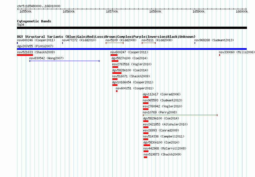Select the esv2763516 (Vogler2010) label
Image resolution: width=255 pixels, height=177 pixels.
[132, 64]
